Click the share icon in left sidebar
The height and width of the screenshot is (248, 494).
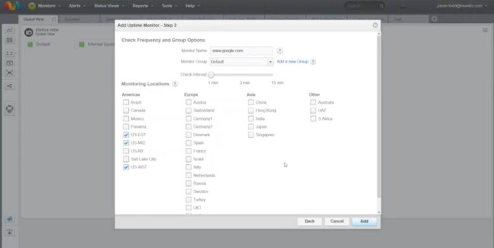[10, 86]
